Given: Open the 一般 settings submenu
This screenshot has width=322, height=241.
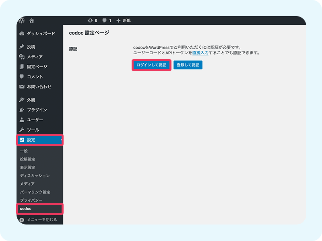Looking at the screenshot, I should [24, 151].
